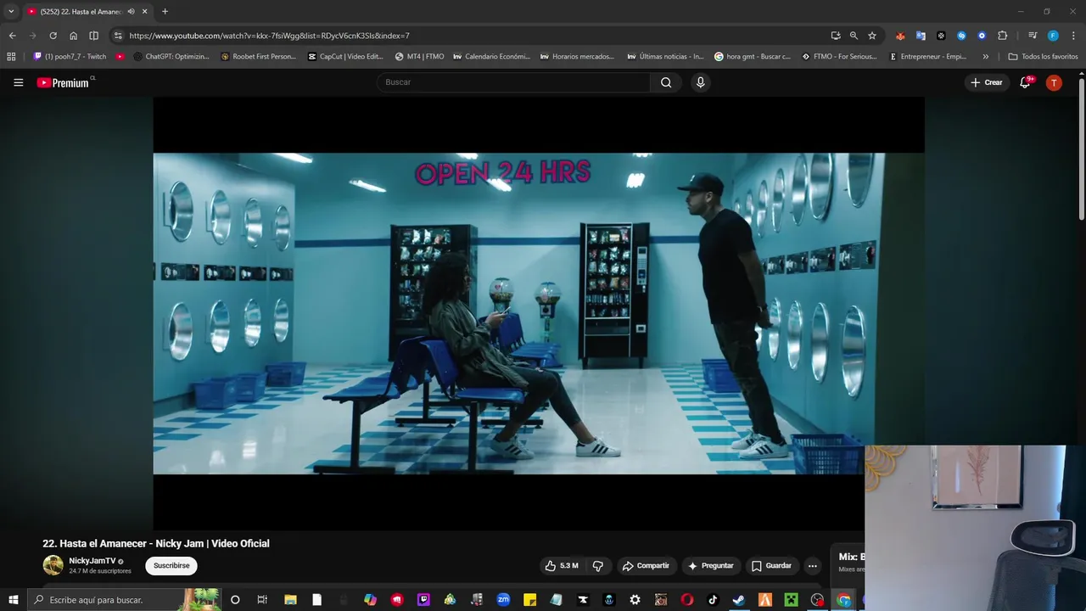Open Chrome profile avatar
Image resolution: width=1086 pixels, height=611 pixels.
1053,36
